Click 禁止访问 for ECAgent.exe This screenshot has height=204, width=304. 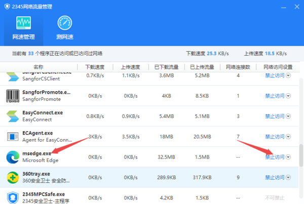tap(275, 136)
